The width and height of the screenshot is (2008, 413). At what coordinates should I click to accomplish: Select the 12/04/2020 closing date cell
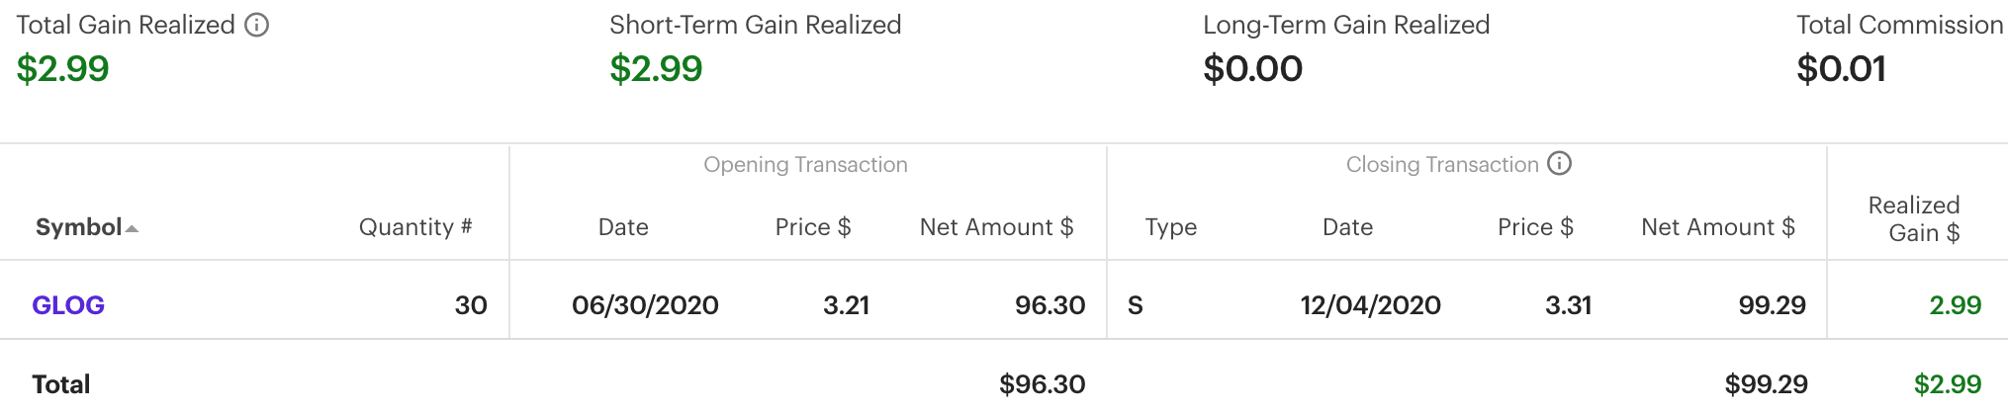1370,305
